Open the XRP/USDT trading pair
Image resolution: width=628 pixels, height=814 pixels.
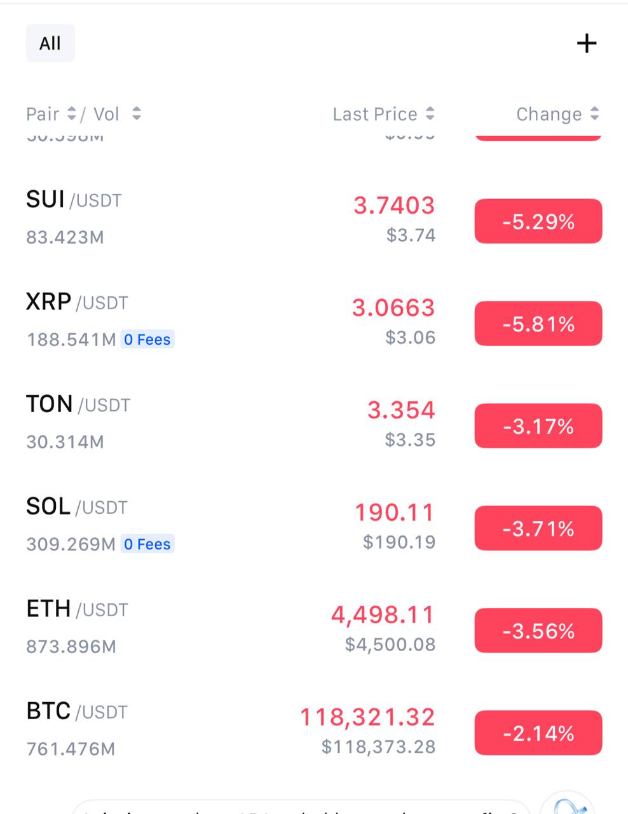314,322
